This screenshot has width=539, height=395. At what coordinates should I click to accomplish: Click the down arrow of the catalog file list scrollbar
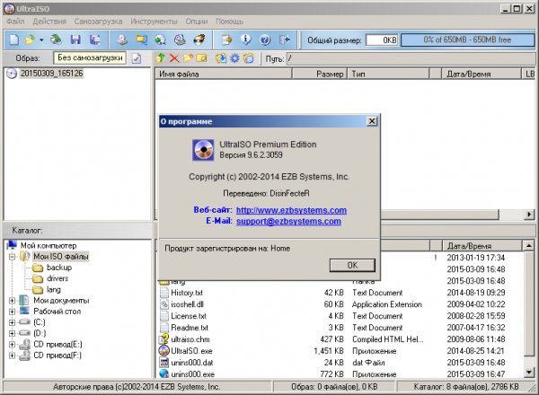click(x=529, y=372)
